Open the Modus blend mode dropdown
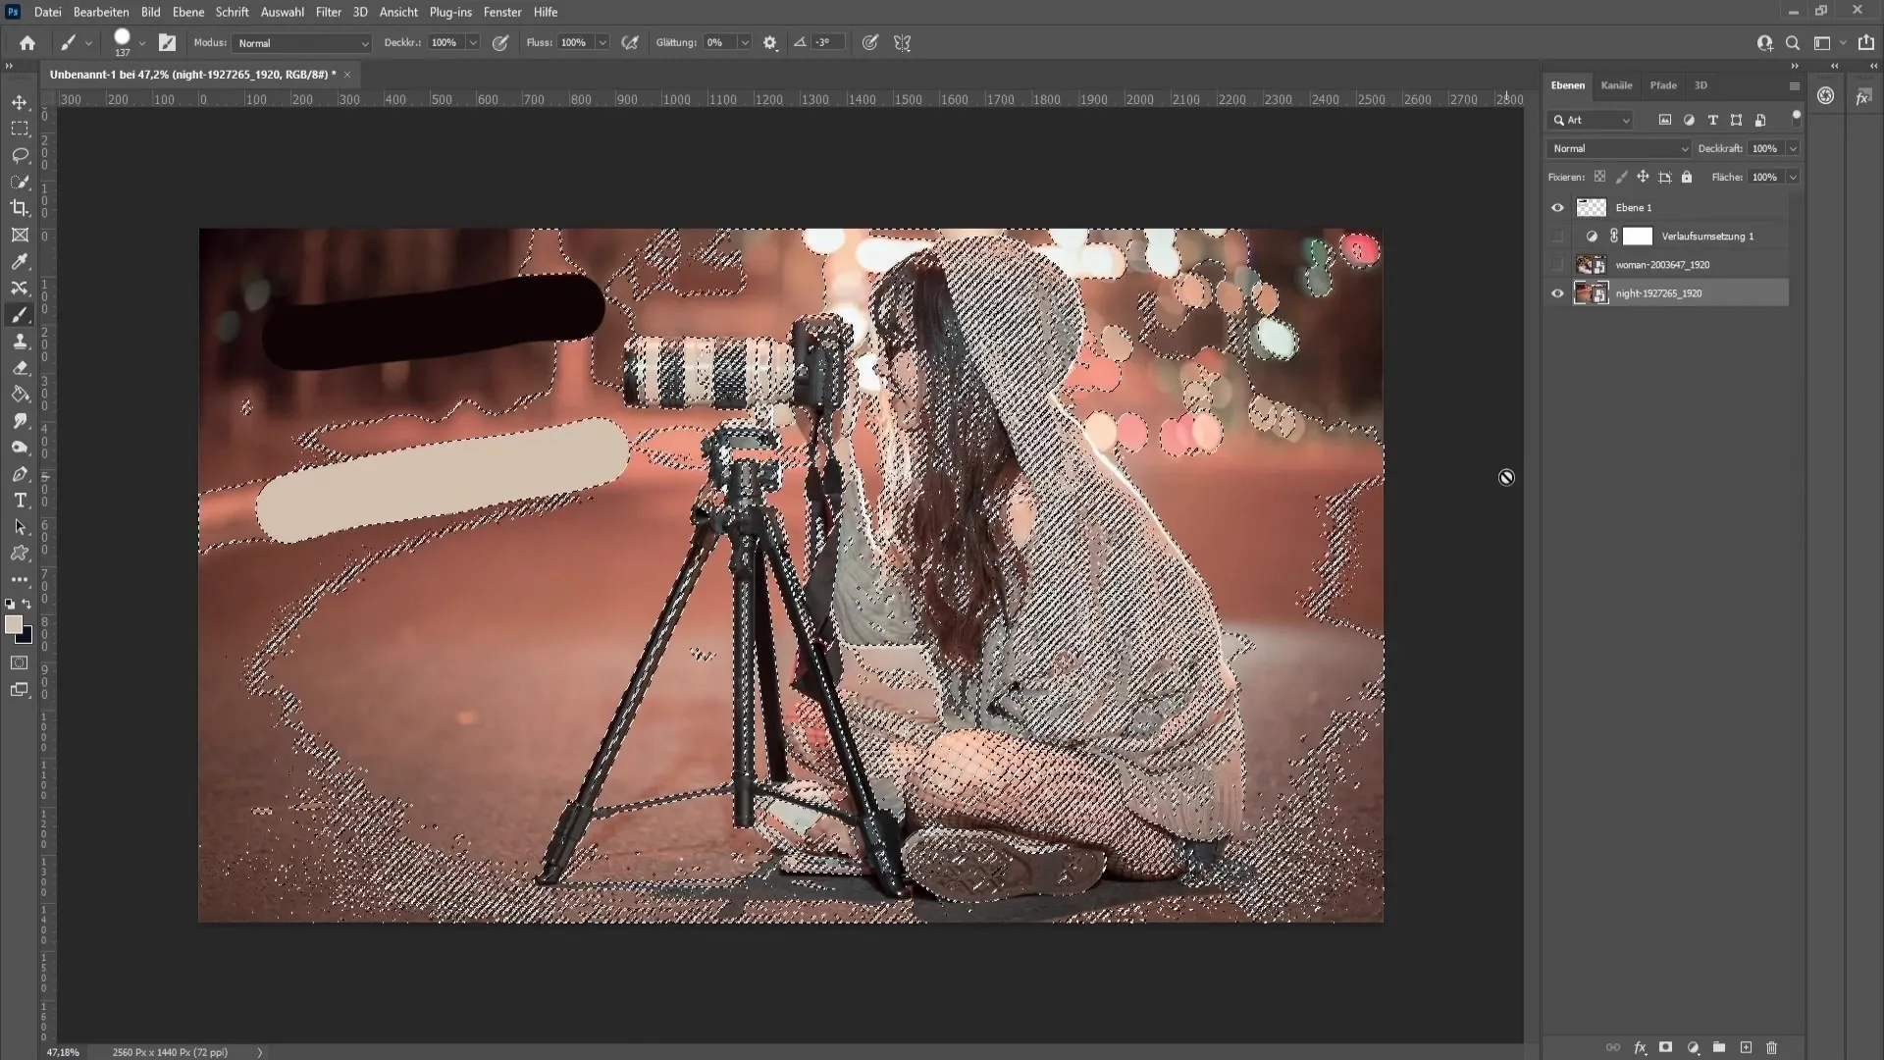The image size is (1884, 1060). click(302, 43)
